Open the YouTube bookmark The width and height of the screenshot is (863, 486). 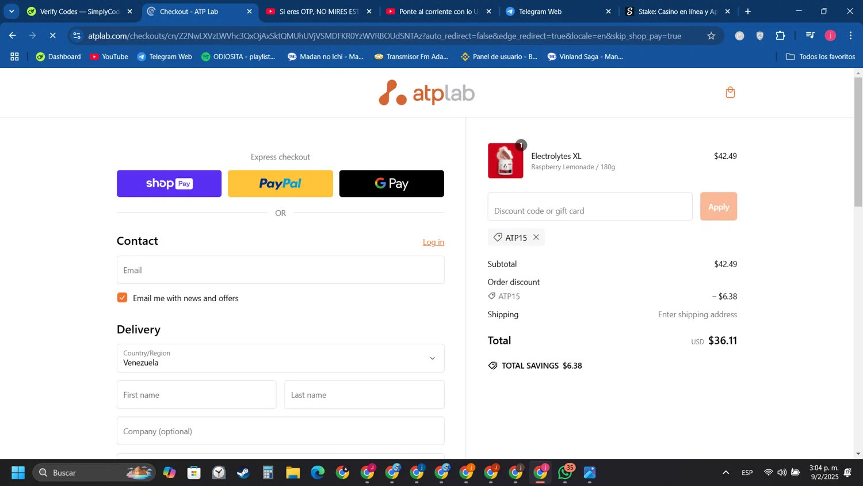109,56
